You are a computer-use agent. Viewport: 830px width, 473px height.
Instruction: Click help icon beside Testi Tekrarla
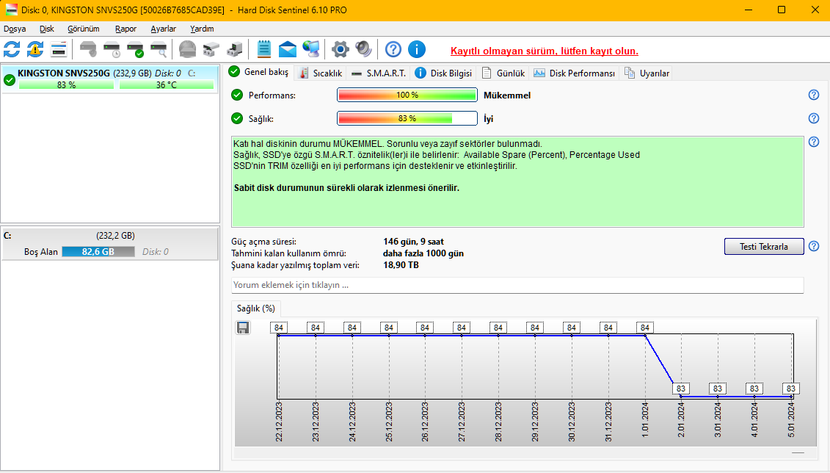pyautogui.click(x=813, y=246)
